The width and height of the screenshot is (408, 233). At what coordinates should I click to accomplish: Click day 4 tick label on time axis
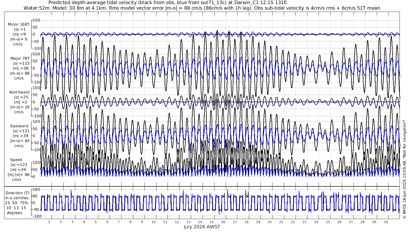84,222
